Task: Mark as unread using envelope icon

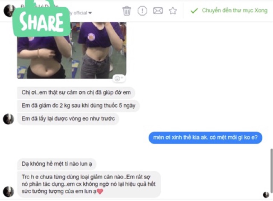Action: pyautogui.click(x=158, y=11)
